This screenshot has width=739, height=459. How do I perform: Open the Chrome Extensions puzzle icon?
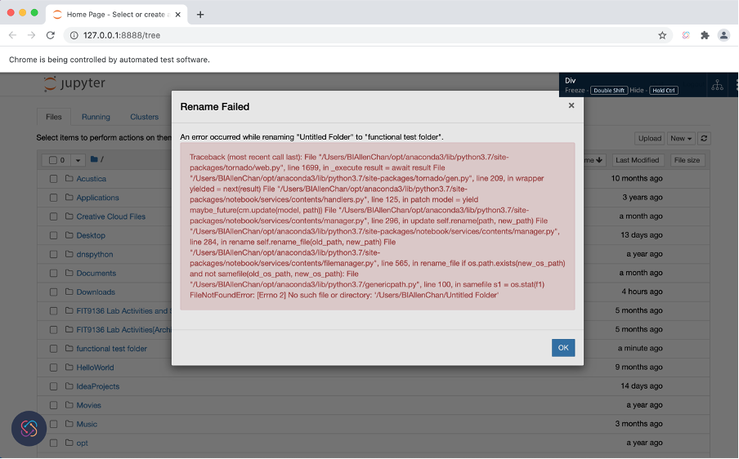[705, 35]
